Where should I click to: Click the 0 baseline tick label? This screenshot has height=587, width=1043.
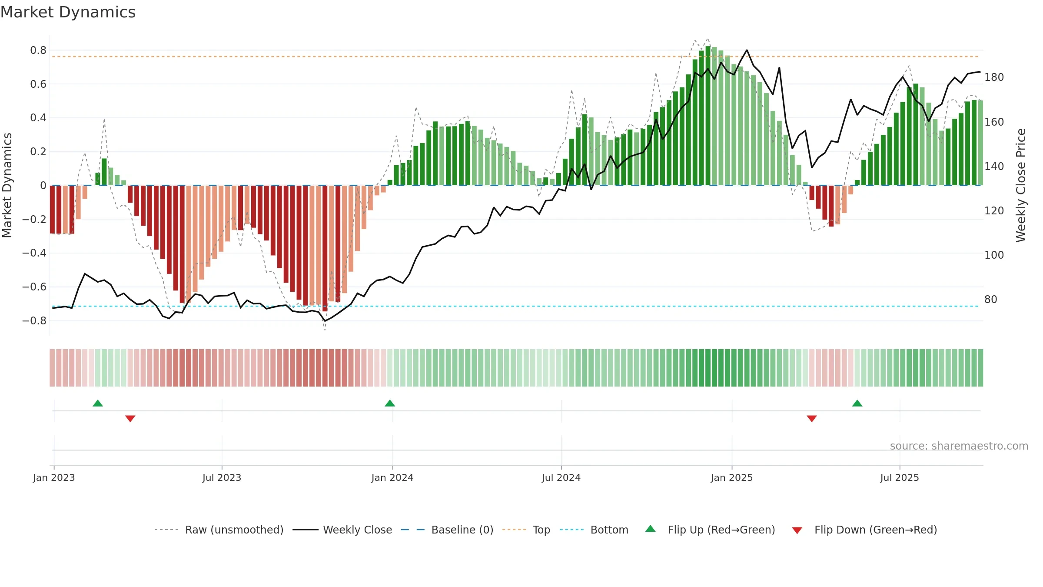pyautogui.click(x=43, y=186)
